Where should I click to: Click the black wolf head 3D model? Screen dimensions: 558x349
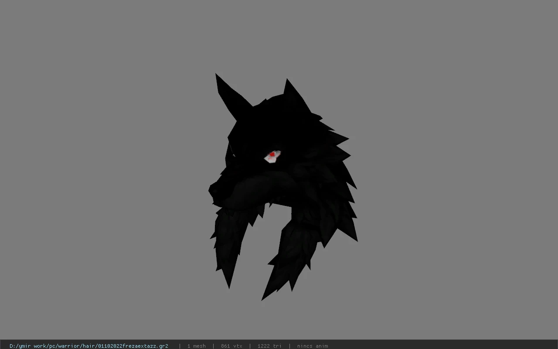[x=283, y=187]
